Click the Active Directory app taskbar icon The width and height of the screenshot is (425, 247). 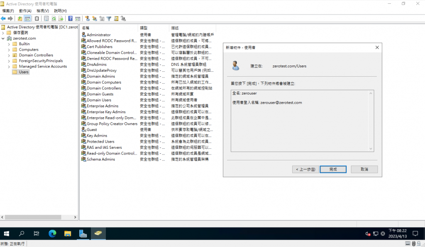coord(98,233)
